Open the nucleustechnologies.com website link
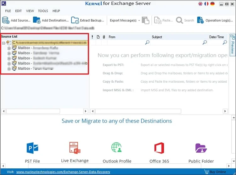Image resolution: width=236 pixels, height=175 pixels. [63, 172]
